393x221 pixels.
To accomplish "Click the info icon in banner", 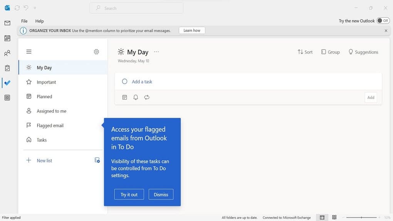I will (x=23, y=30).
